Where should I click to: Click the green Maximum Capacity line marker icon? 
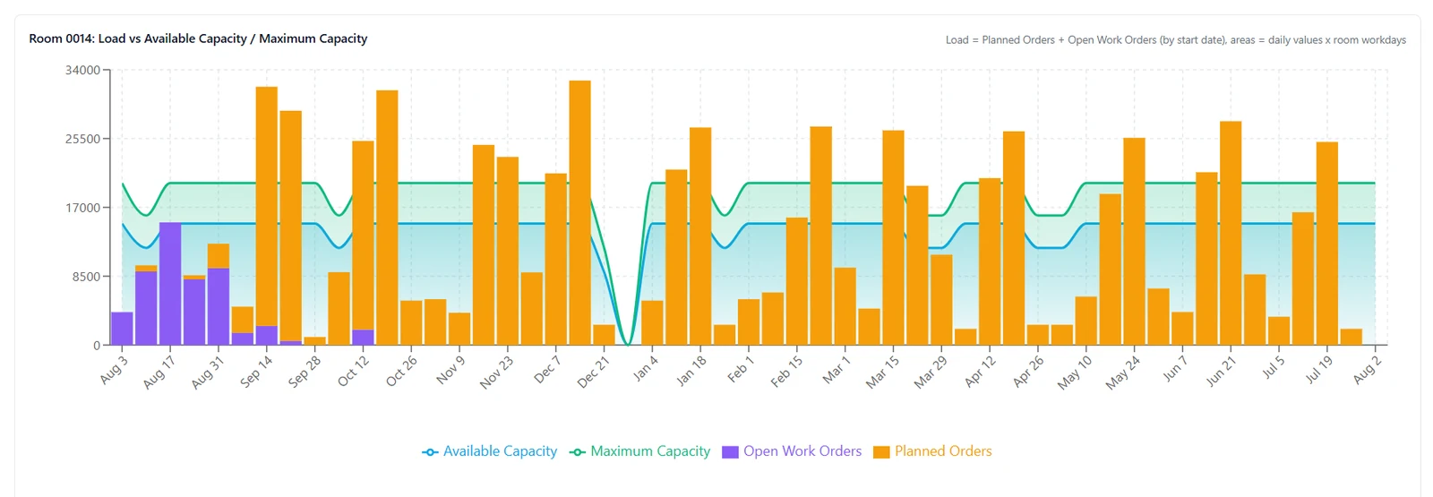(x=578, y=452)
